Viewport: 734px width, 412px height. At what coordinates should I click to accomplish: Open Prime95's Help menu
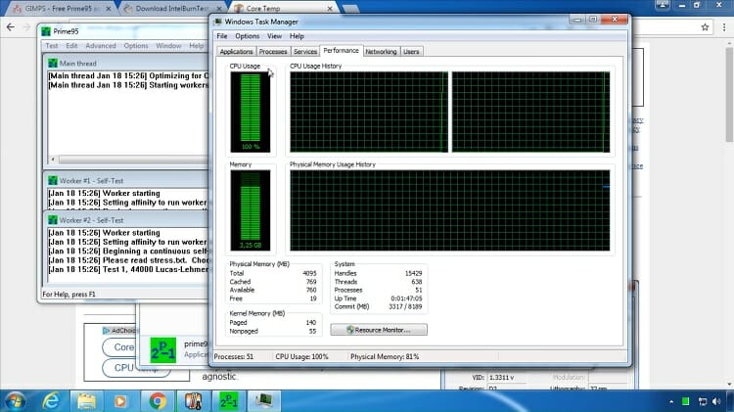tap(197, 46)
